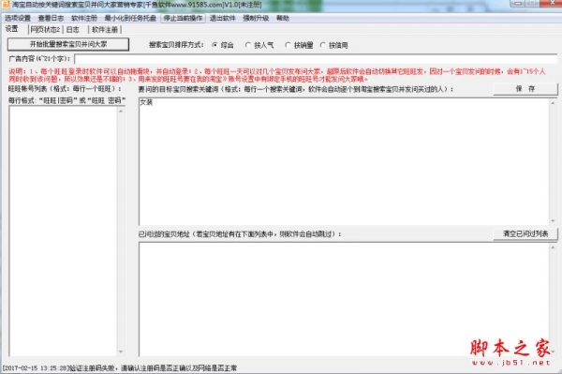Switch to the 日志 tab
The height and width of the screenshot is (374, 562).
(x=73, y=29)
